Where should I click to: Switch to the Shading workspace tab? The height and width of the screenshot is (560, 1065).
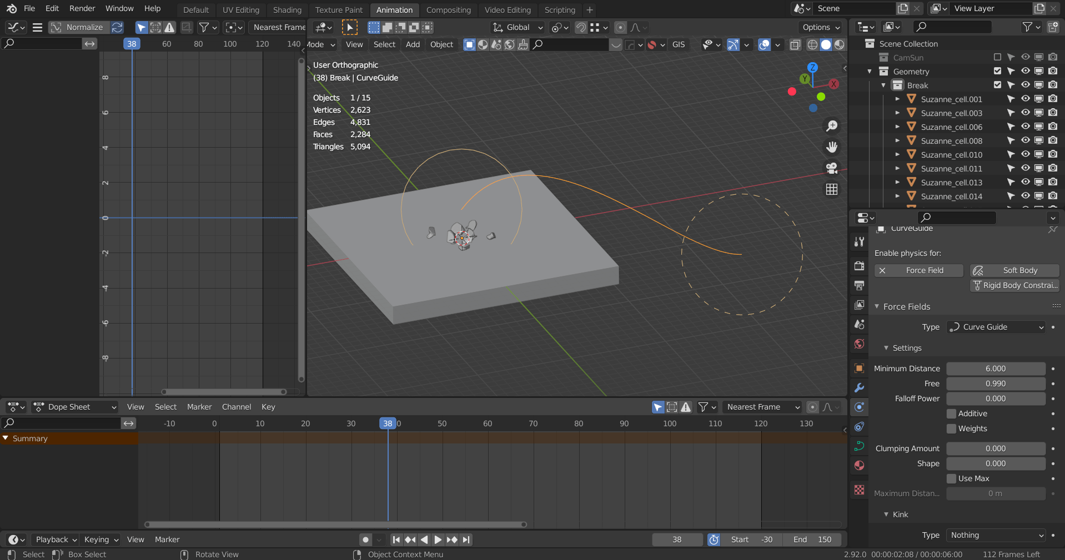click(x=287, y=9)
